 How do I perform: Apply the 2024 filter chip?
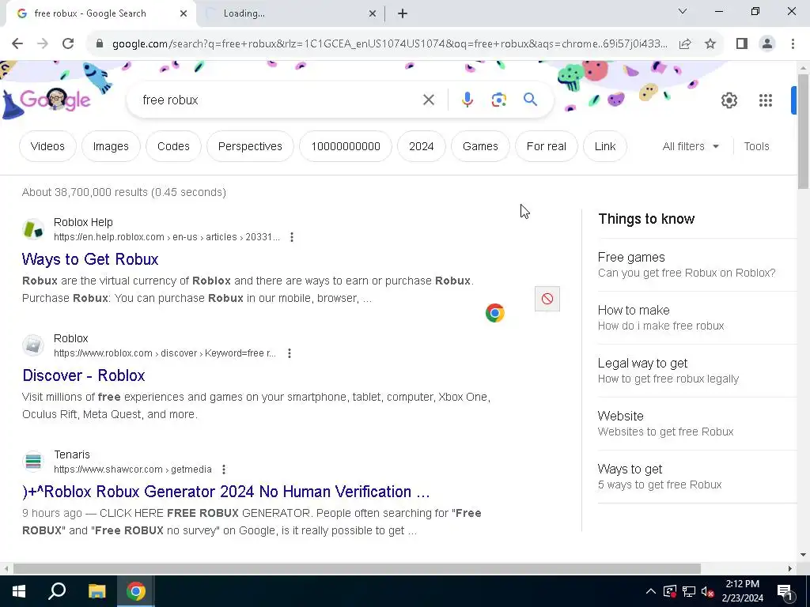click(x=422, y=146)
